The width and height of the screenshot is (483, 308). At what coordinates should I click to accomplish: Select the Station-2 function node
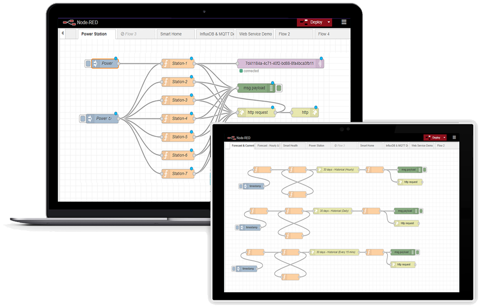tap(178, 82)
